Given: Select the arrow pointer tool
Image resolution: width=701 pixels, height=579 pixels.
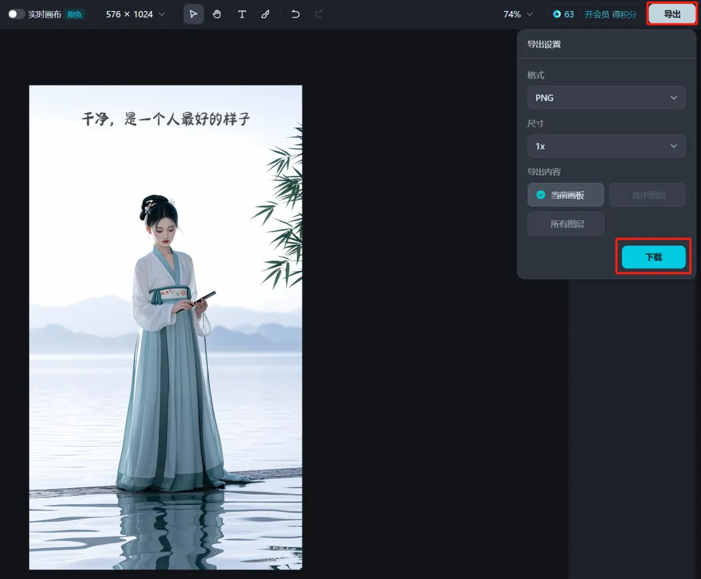Looking at the screenshot, I should (x=193, y=14).
